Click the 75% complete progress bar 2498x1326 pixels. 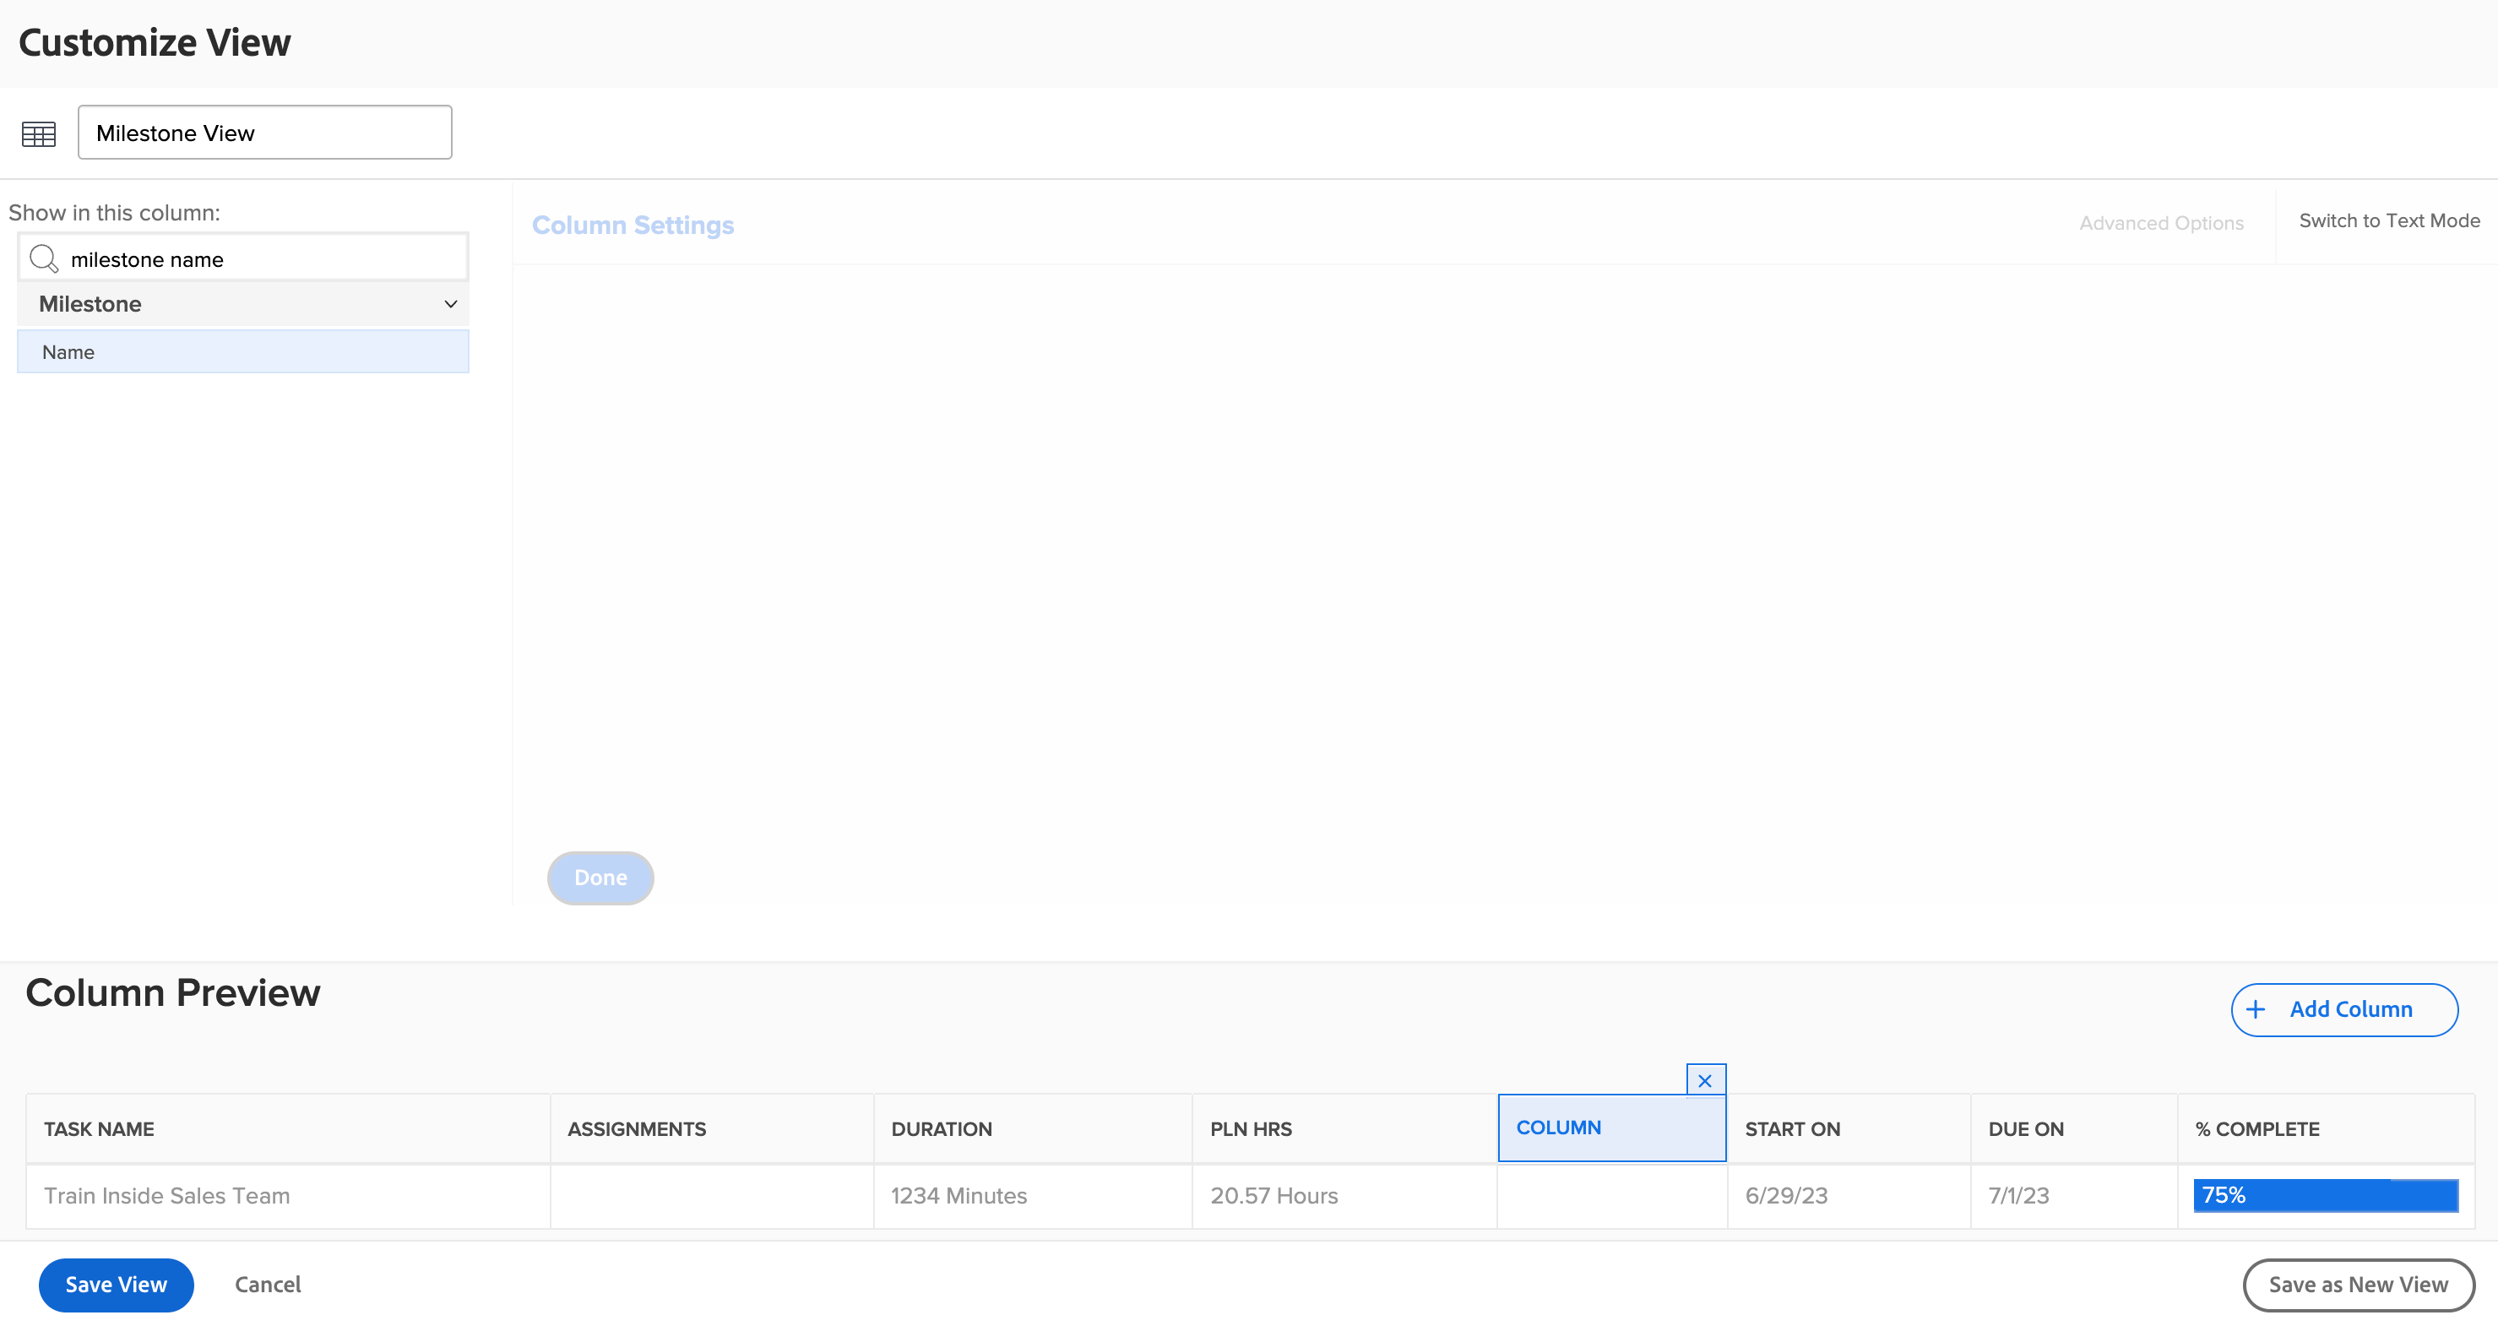(2324, 1195)
